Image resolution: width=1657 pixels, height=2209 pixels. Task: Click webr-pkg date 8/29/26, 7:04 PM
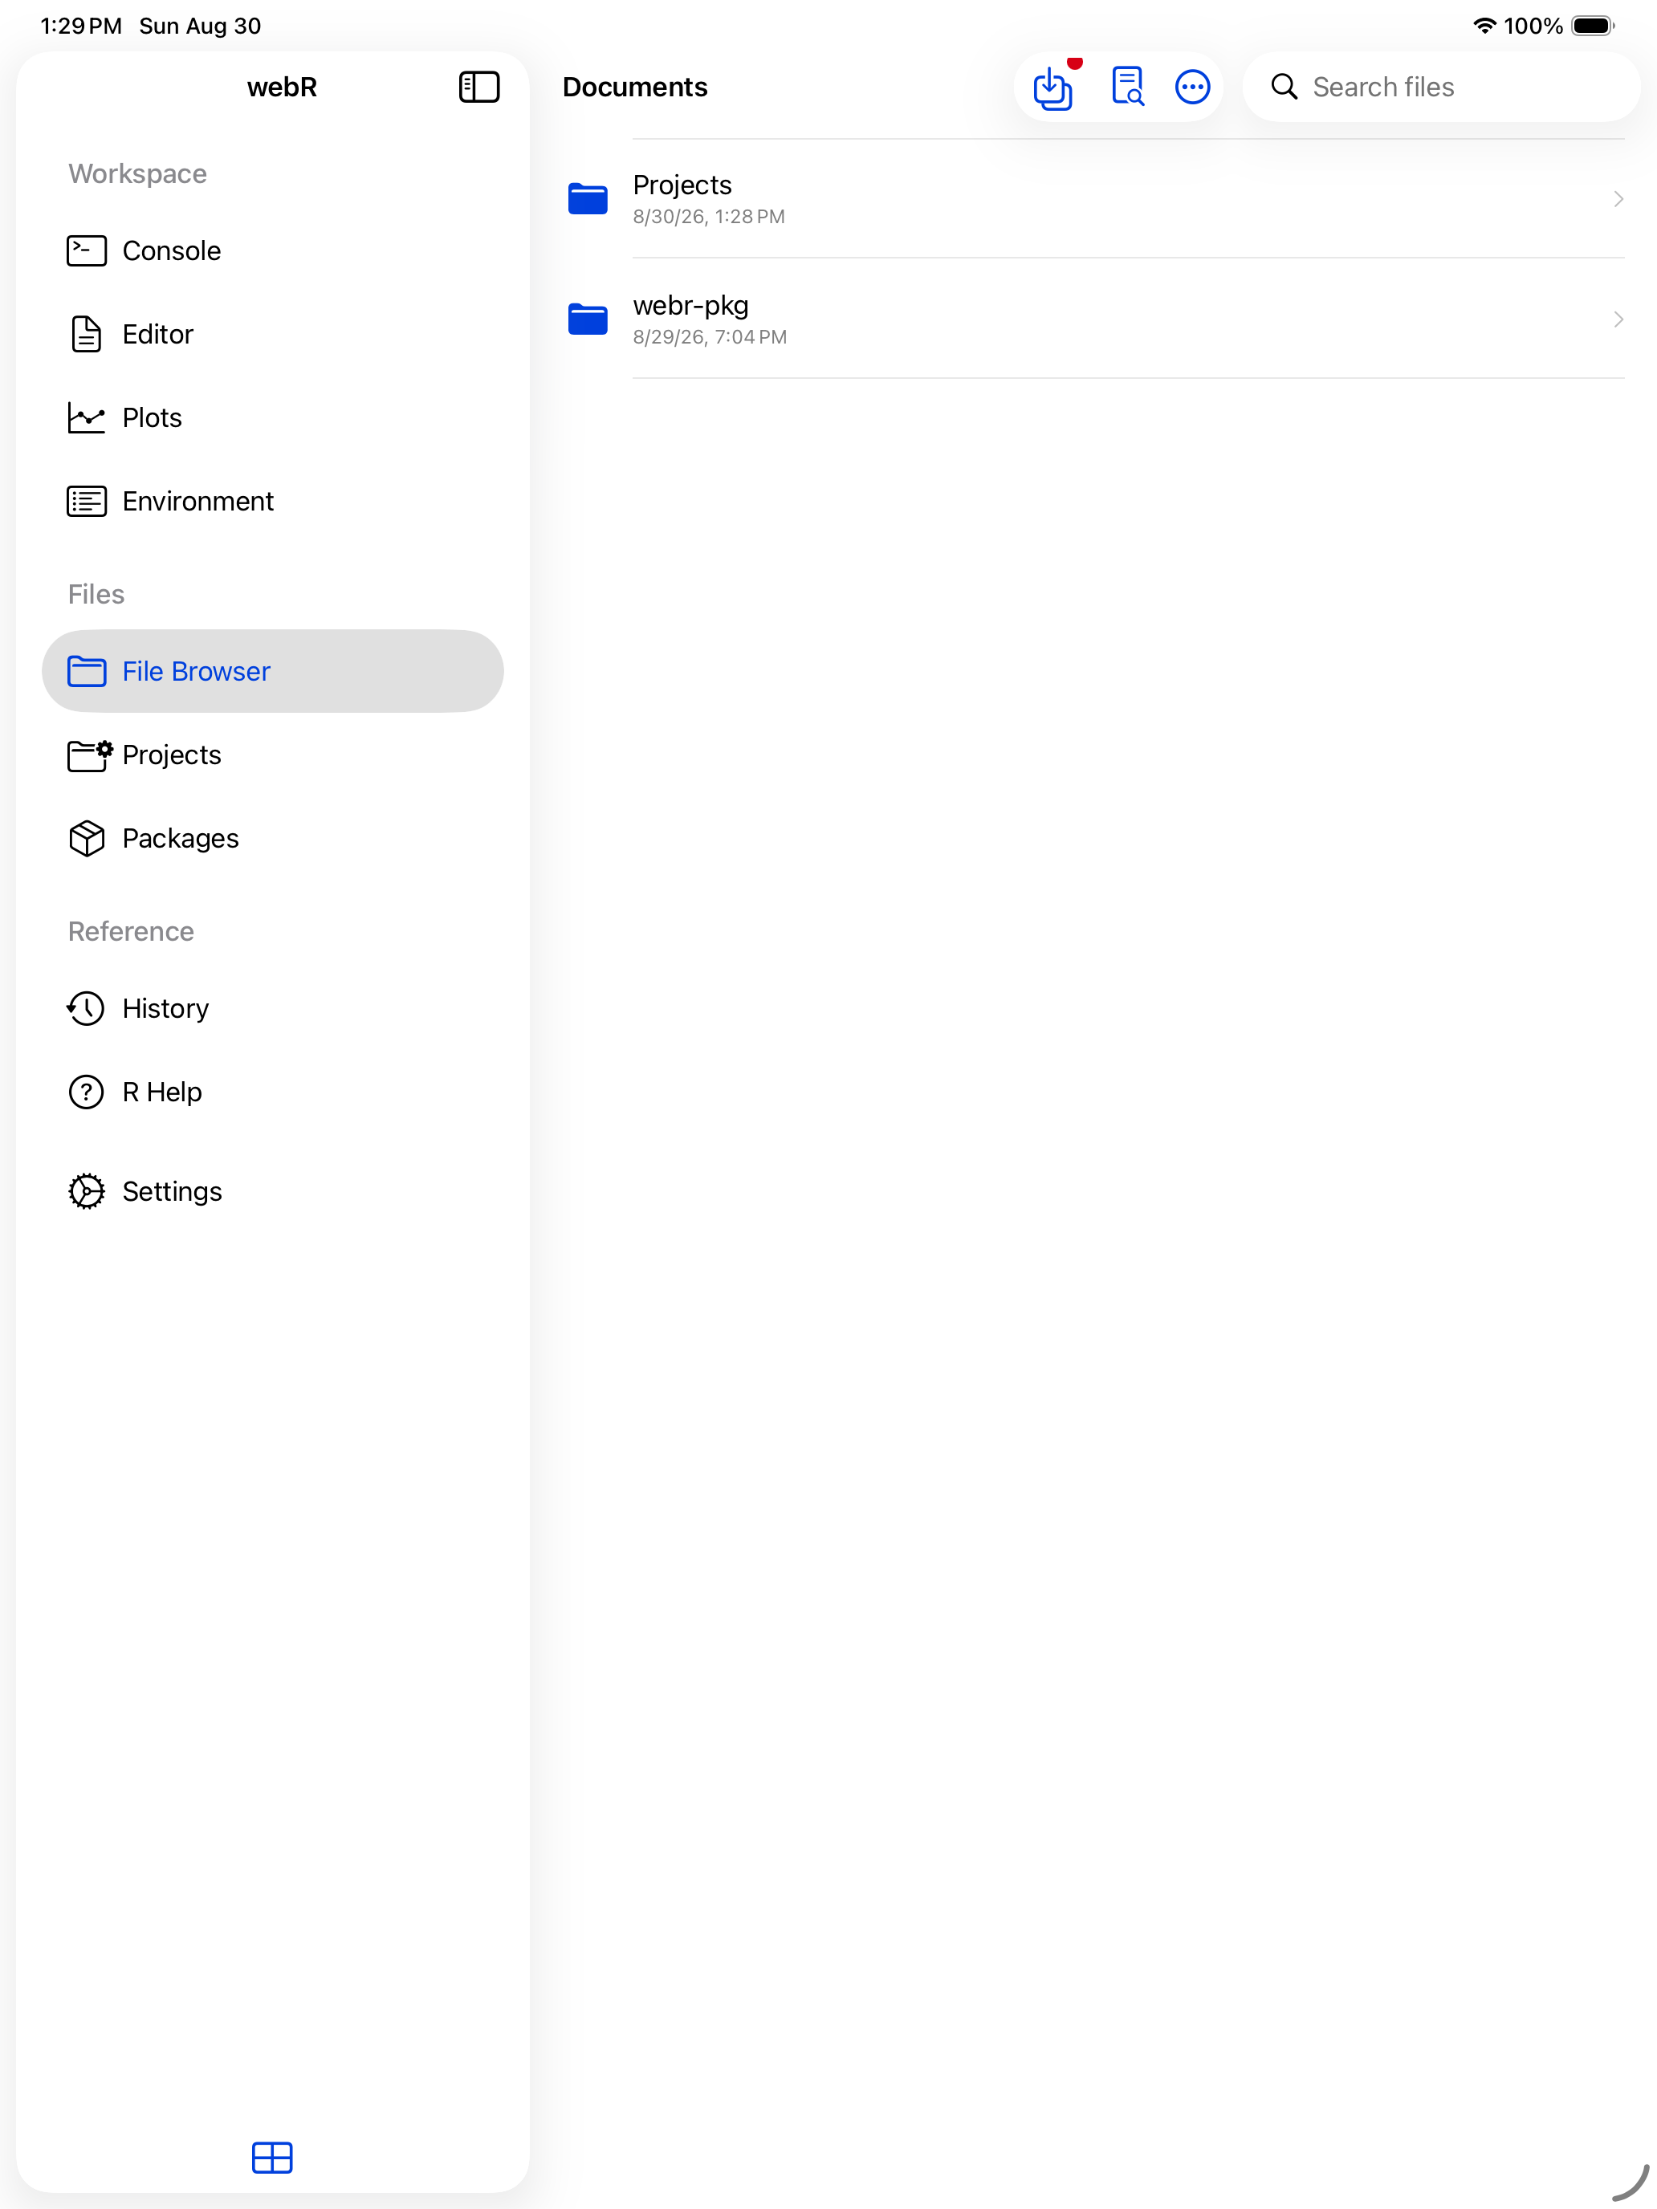pos(709,338)
